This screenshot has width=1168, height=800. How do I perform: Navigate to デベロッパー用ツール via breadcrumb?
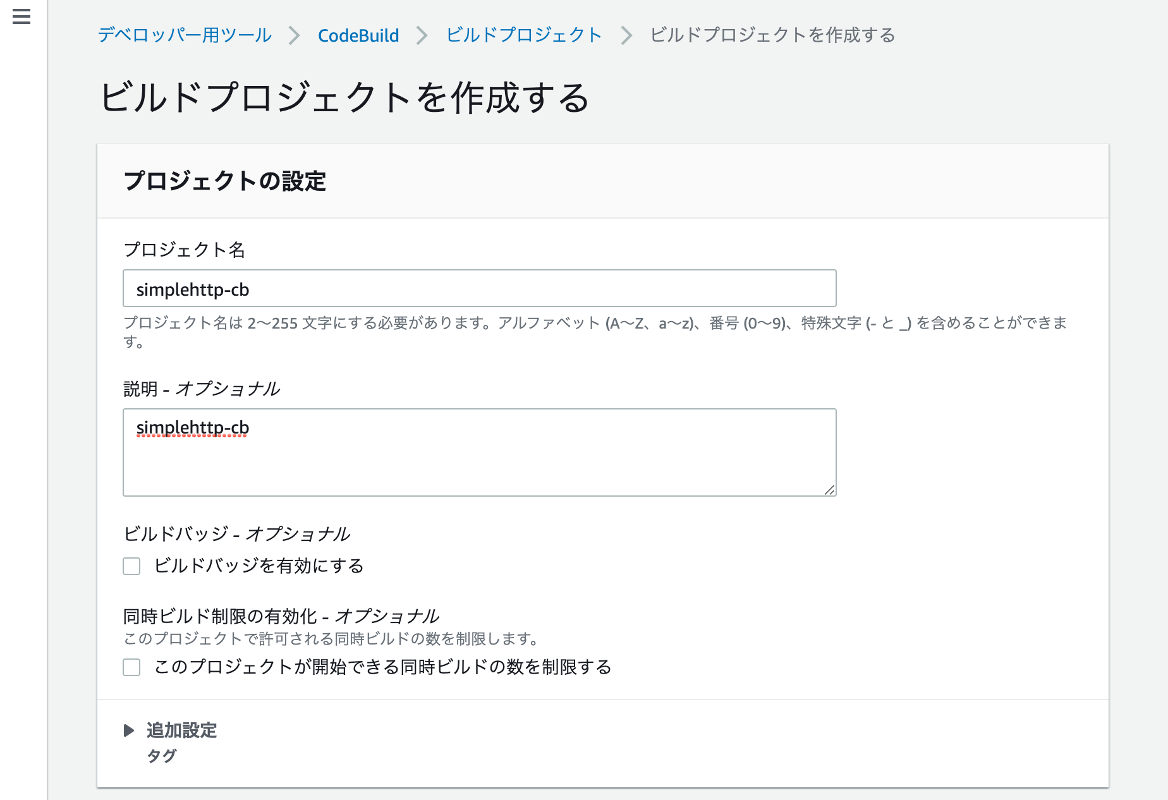183,36
